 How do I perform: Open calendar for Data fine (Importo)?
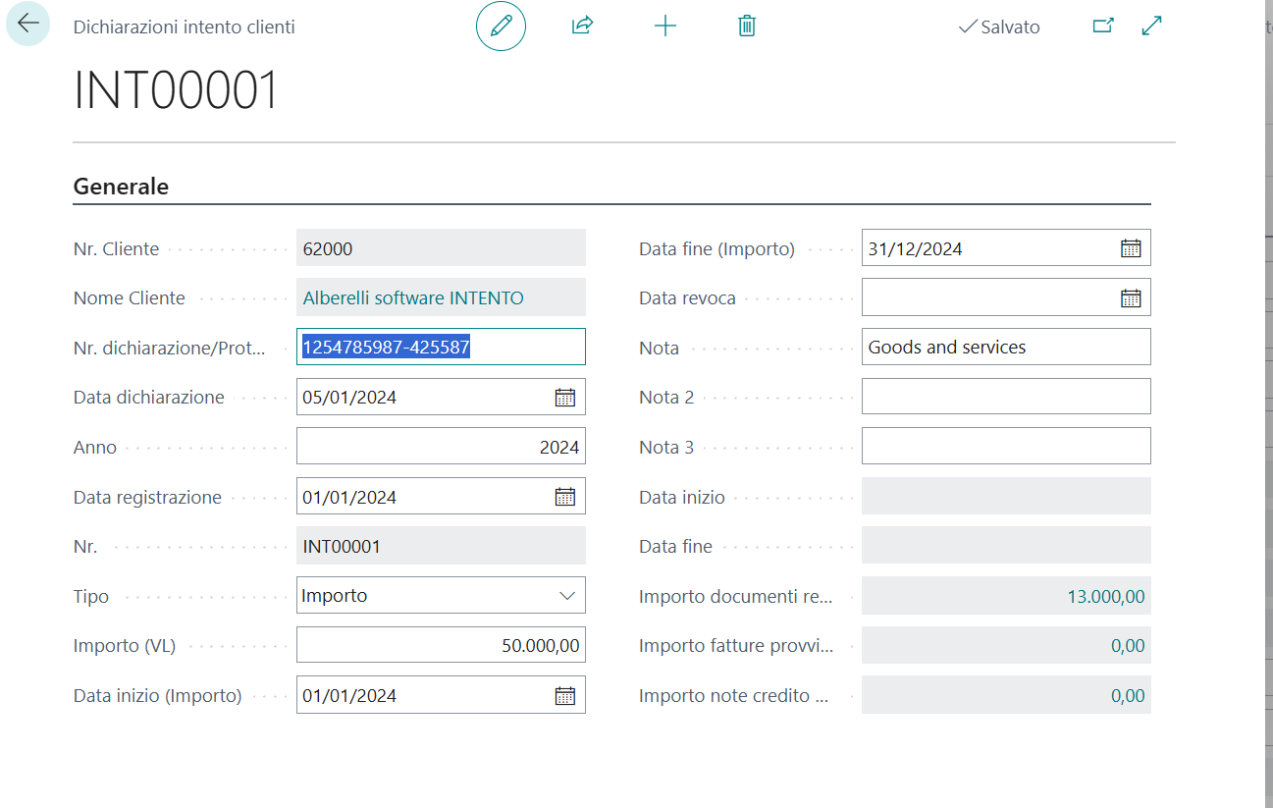coord(1131,248)
